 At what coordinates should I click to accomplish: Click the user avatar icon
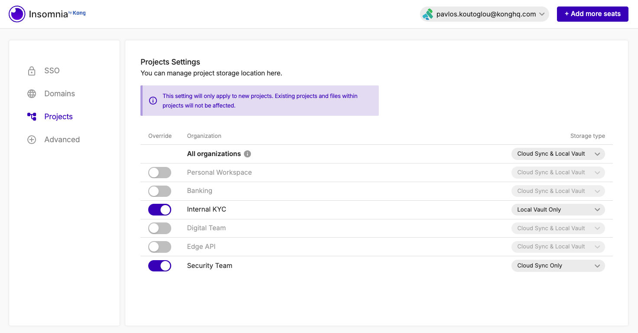tap(428, 14)
